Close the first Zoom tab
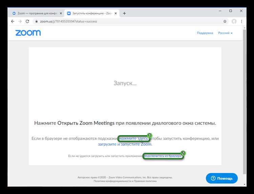Viewport: 254px width, 194px height. pos(61,14)
